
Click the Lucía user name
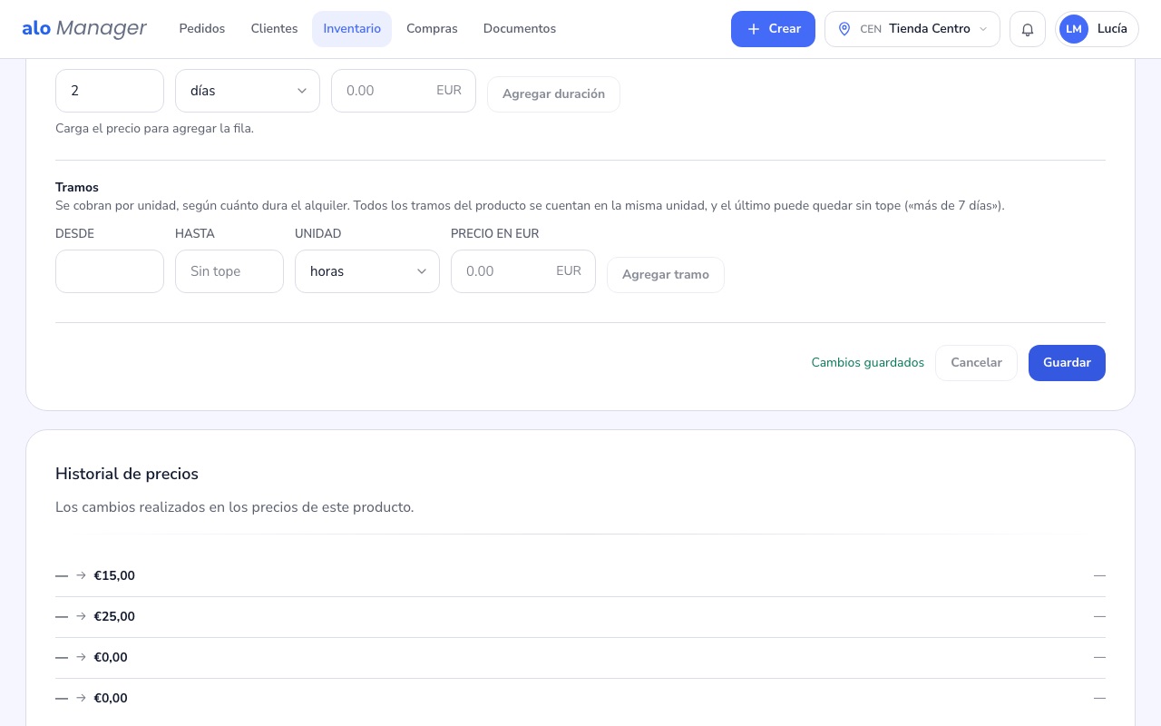pyautogui.click(x=1112, y=29)
